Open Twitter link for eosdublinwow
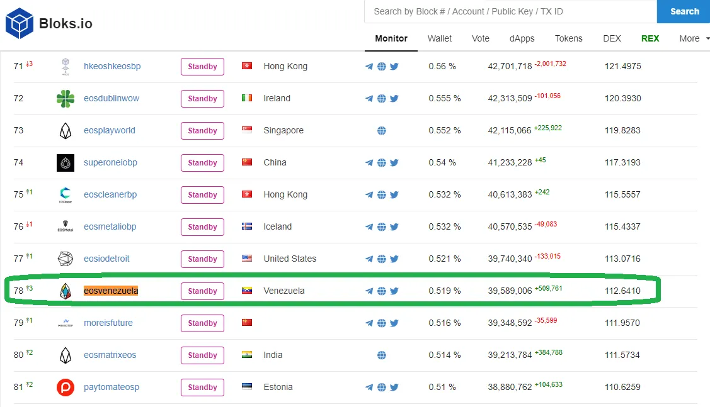This screenshot has height=407, width=710. point(394,99)
